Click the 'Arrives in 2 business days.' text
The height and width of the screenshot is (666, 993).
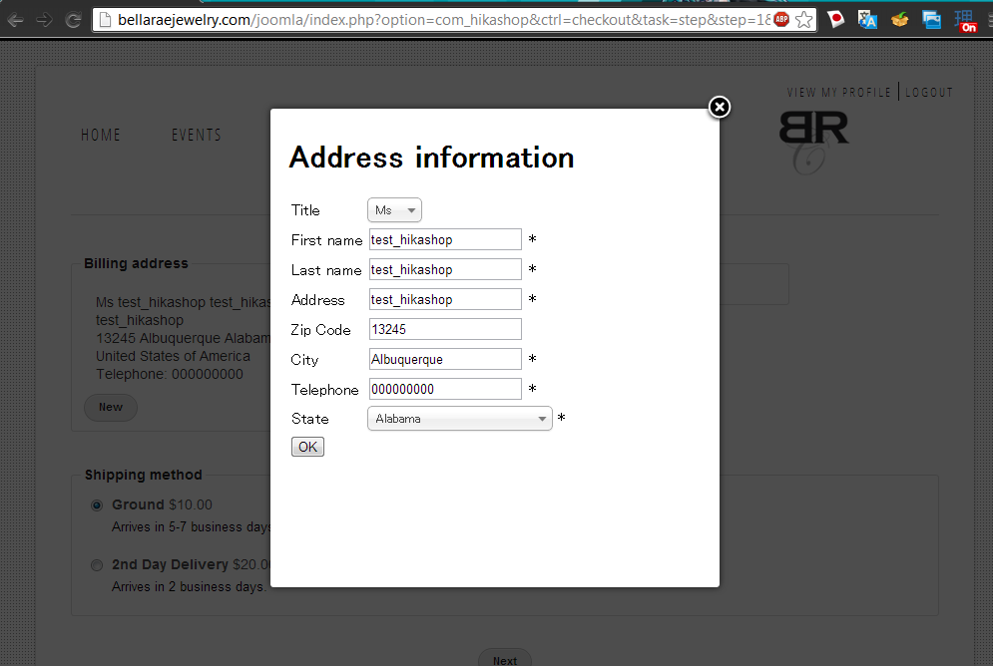click(189, 587)
